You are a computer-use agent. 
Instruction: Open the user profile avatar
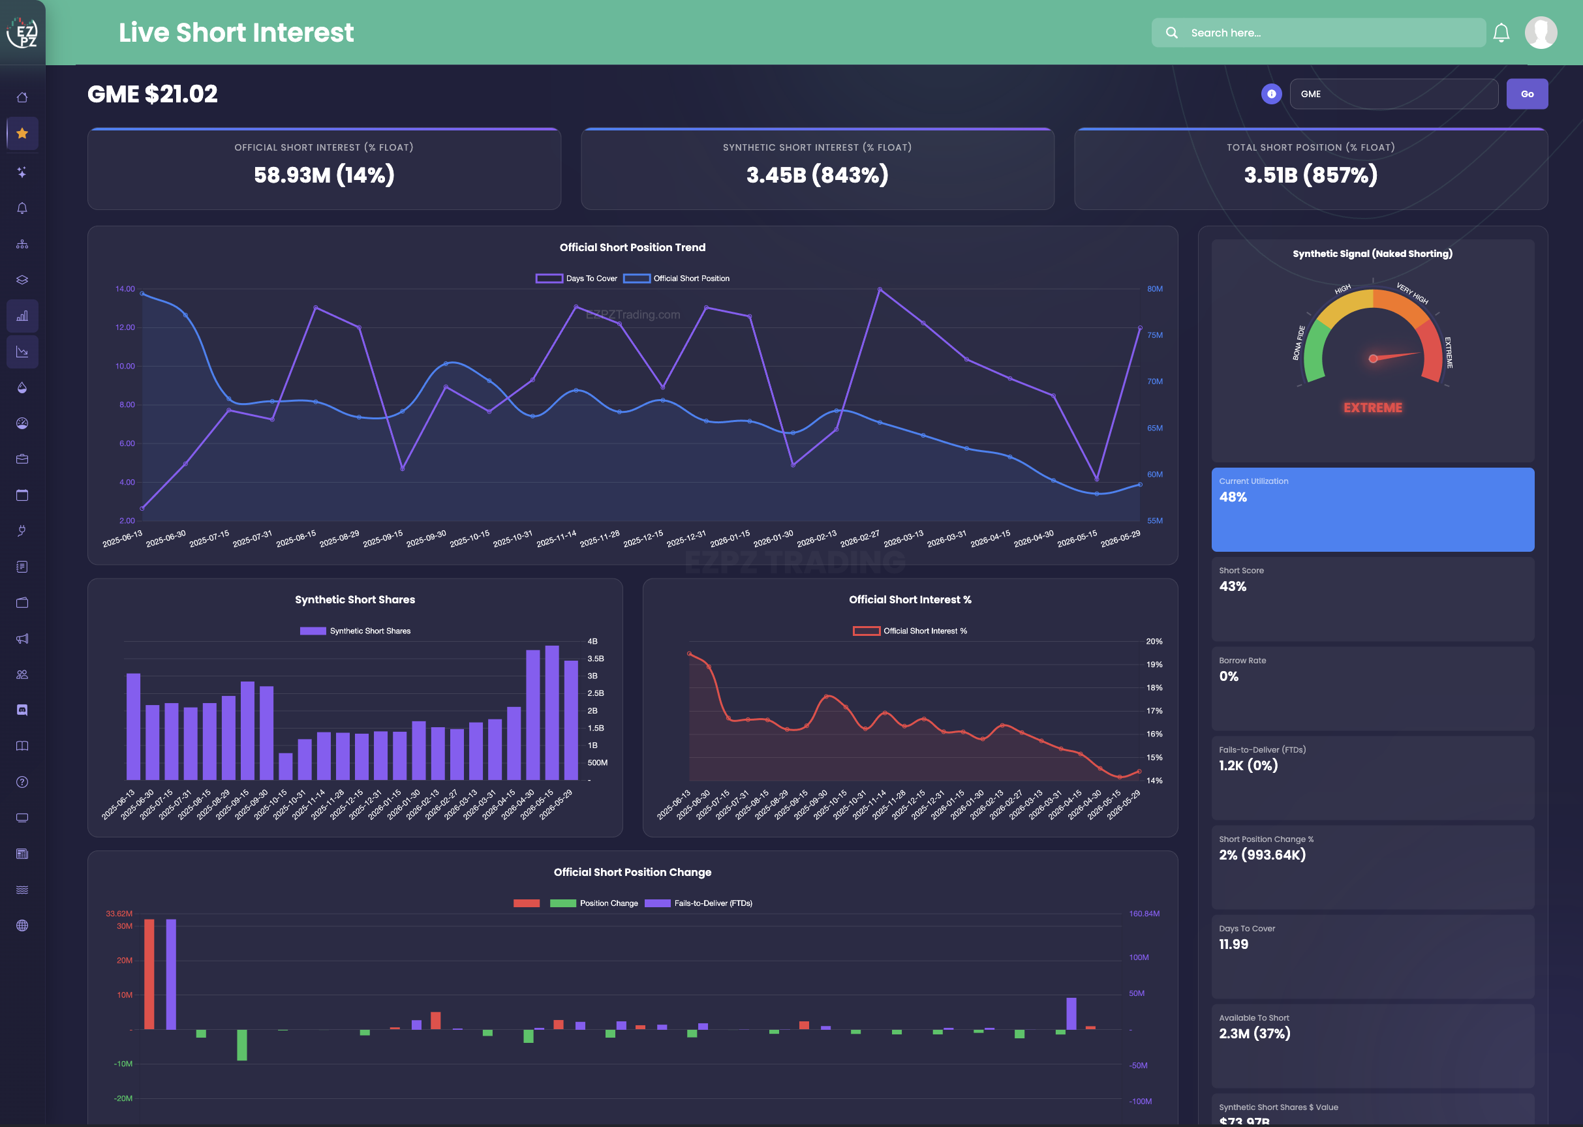1541,33
